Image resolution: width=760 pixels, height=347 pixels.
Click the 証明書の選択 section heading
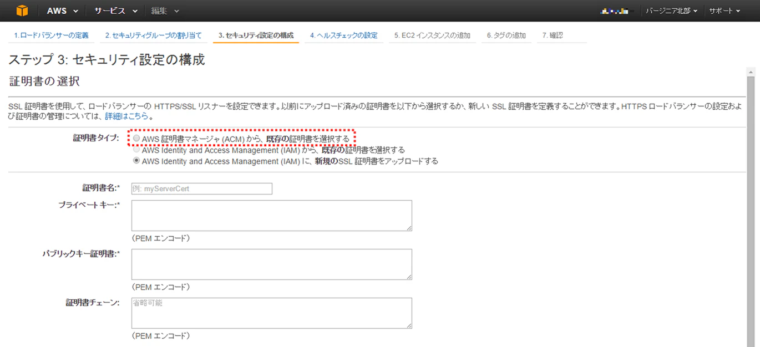click(x=44, y=81)
